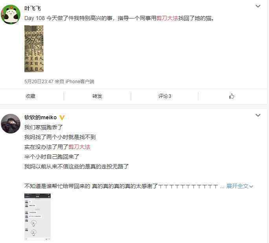The image size is (269, 243).
Task: Open 叶飞飞's panda profile avatar
Action: click(x=11, y=15)
